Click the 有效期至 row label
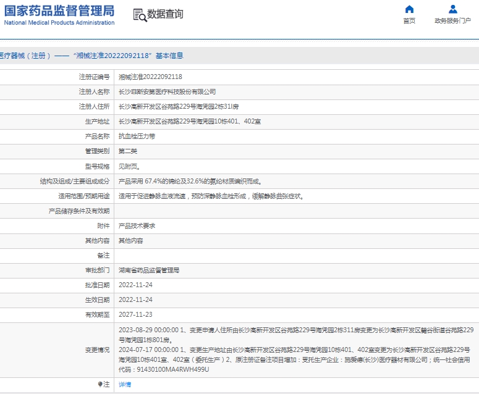Image resolution: width=479 pixels, height=394 pixels. point(97,315)
